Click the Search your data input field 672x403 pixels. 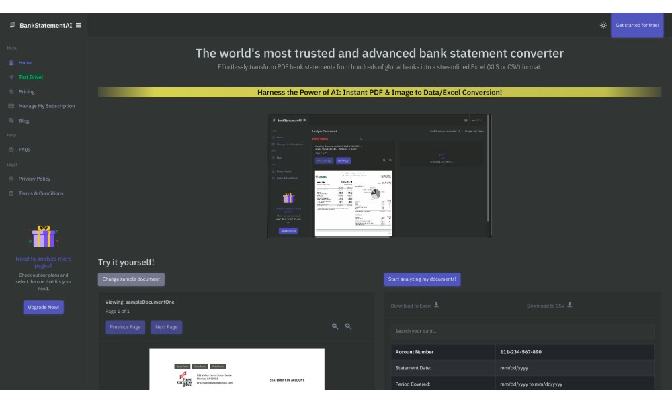522,332
